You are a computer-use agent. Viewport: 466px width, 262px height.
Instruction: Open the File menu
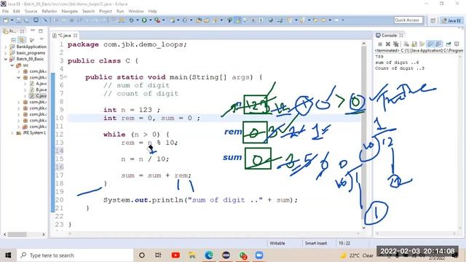tap(6, 11)
